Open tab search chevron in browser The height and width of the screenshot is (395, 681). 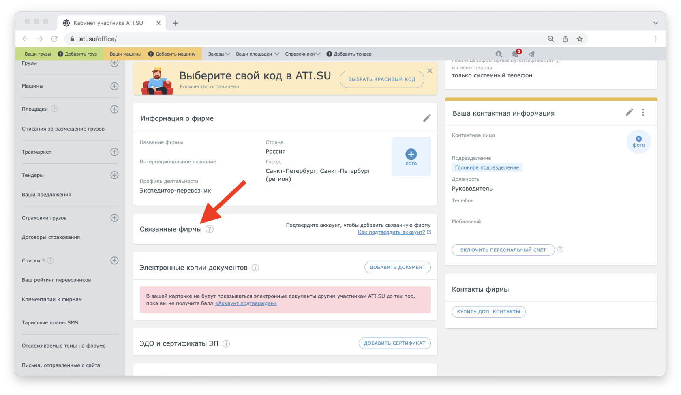[655, 23]
